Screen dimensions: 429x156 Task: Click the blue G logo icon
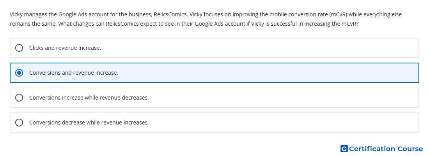point(344,149)
